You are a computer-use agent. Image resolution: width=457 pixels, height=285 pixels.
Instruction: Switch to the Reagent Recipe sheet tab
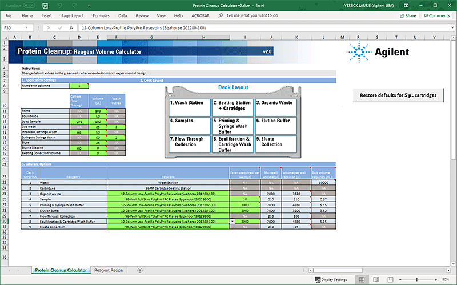(x=109, y=270)
